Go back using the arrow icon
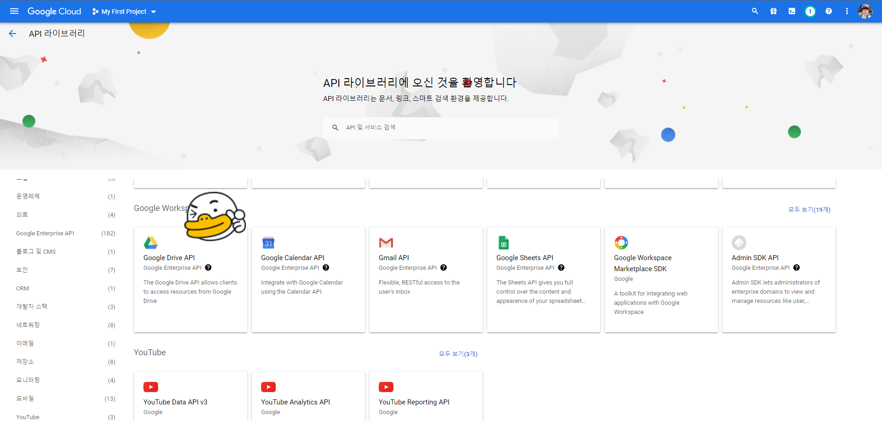 click(12, 34)
